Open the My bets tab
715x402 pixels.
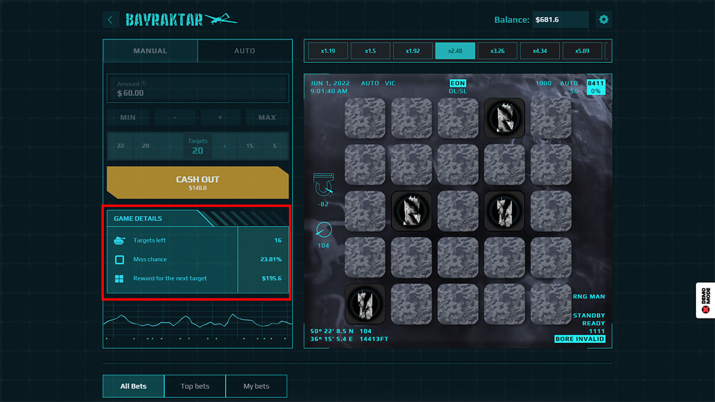[x=256, y=386]
